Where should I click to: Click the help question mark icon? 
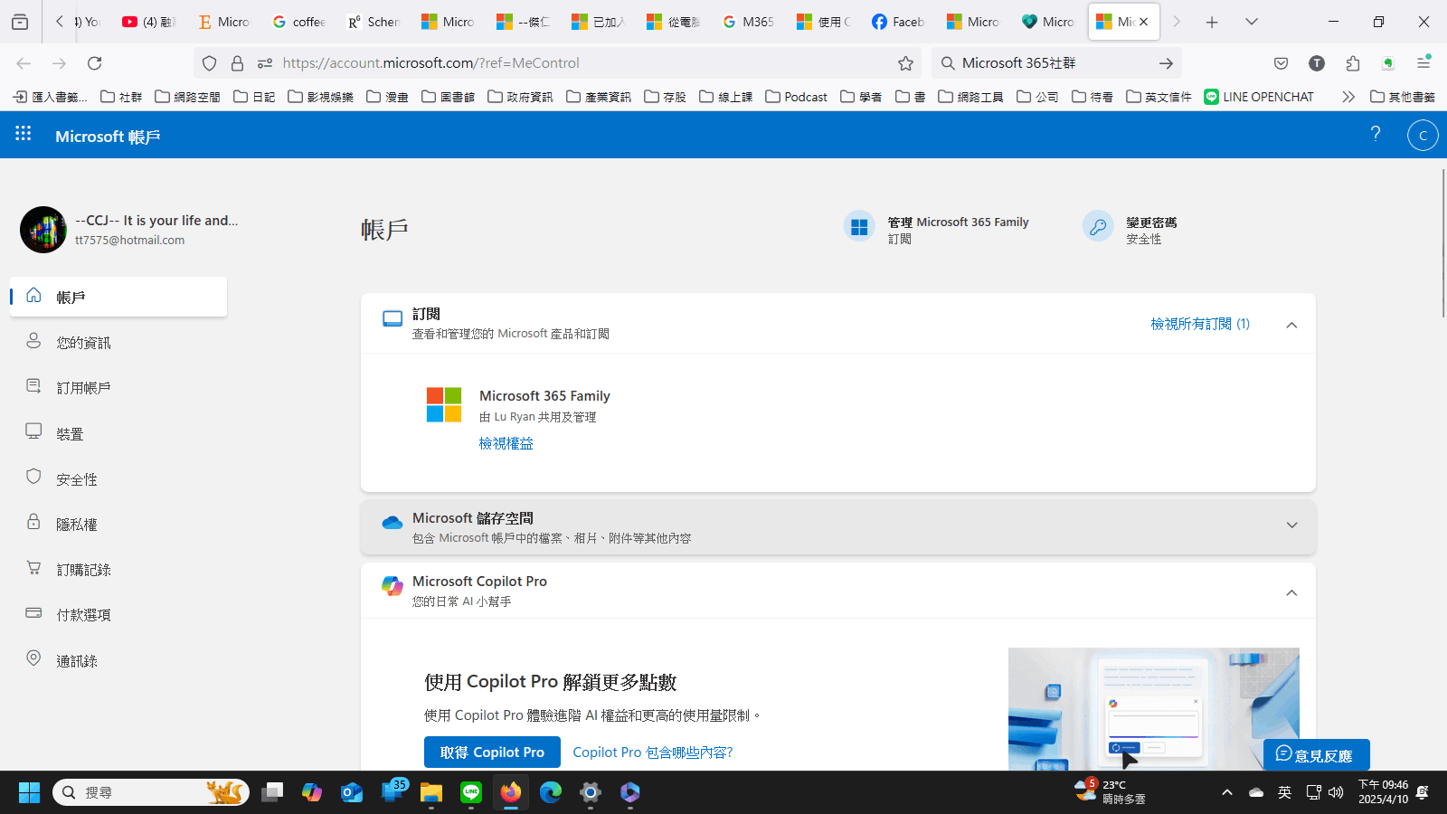1376,135
